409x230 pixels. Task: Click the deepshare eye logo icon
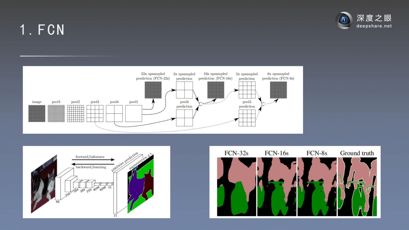click(x=344, y=20)
